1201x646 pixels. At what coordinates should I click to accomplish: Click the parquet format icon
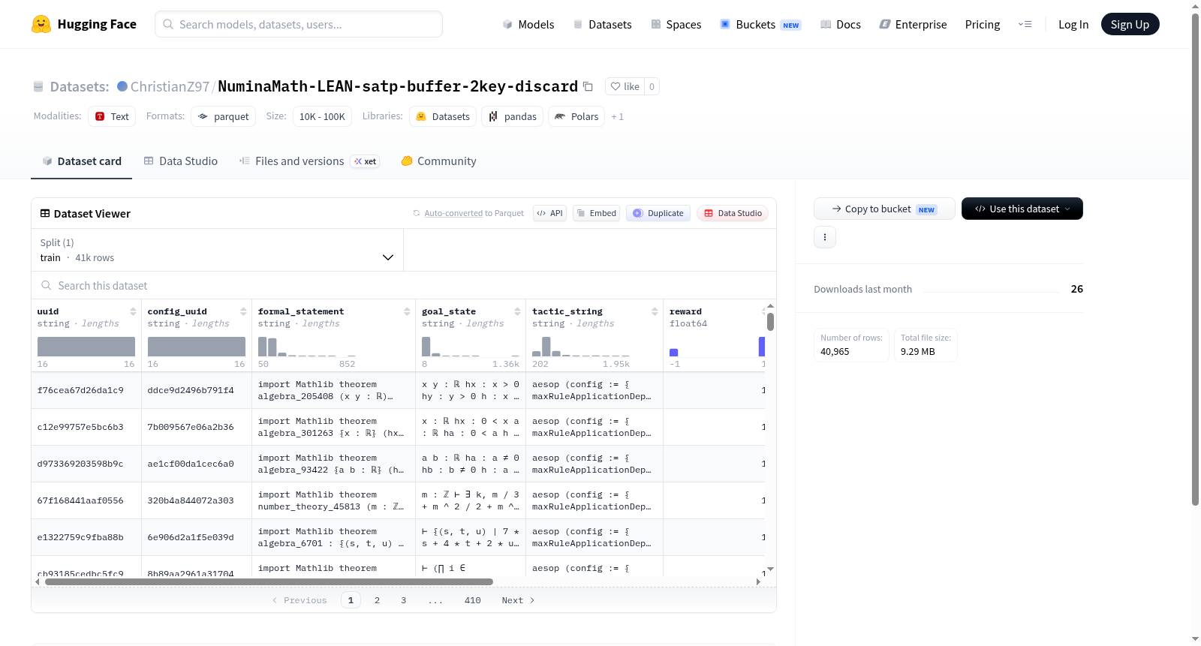203,116
